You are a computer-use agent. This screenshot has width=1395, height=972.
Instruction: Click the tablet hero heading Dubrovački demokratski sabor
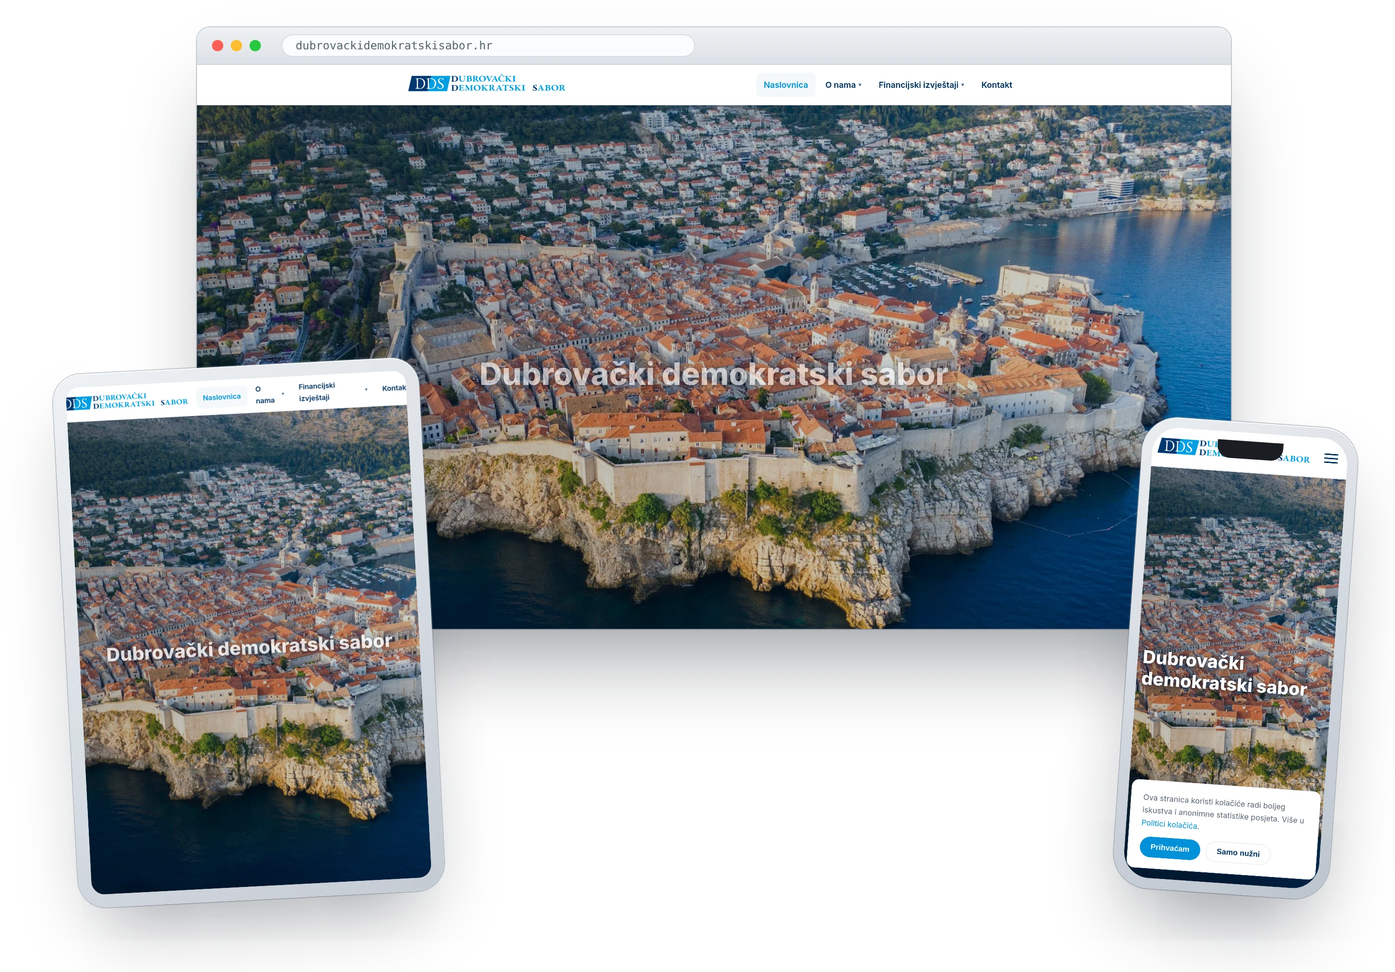[x=249, y=648]
